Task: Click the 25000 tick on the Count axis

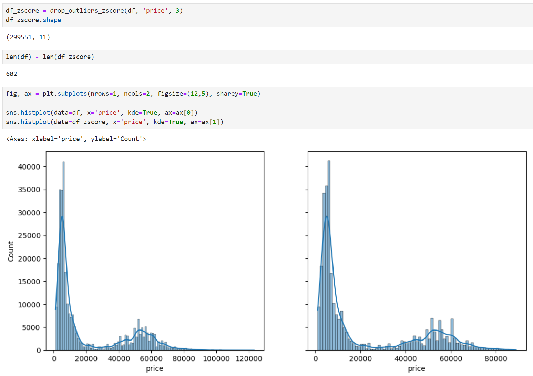Action: click(x=29, y=236)
